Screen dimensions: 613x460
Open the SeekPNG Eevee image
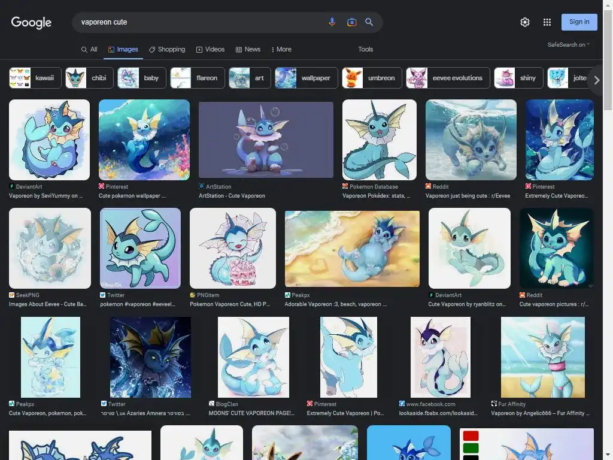click(x=50, y=249)
